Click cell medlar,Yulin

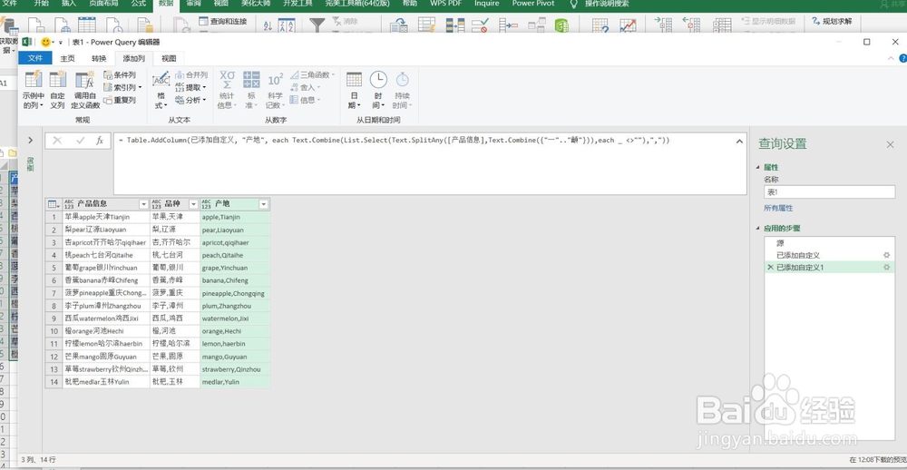(x=235, y=381)
